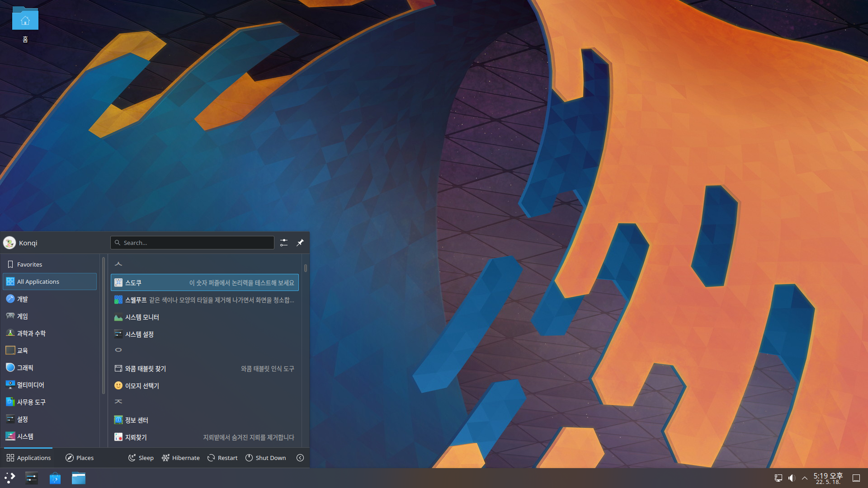Show hidden system tray icons
Screen dimensions: 868x488
tap(805, 478)
